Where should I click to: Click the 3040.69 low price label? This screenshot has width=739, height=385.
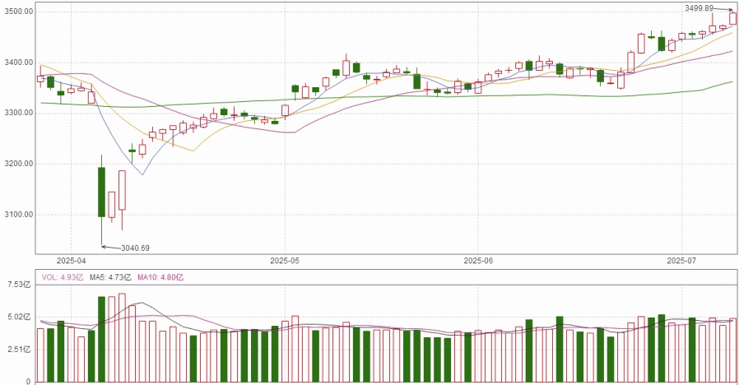[x=137, y=248]
